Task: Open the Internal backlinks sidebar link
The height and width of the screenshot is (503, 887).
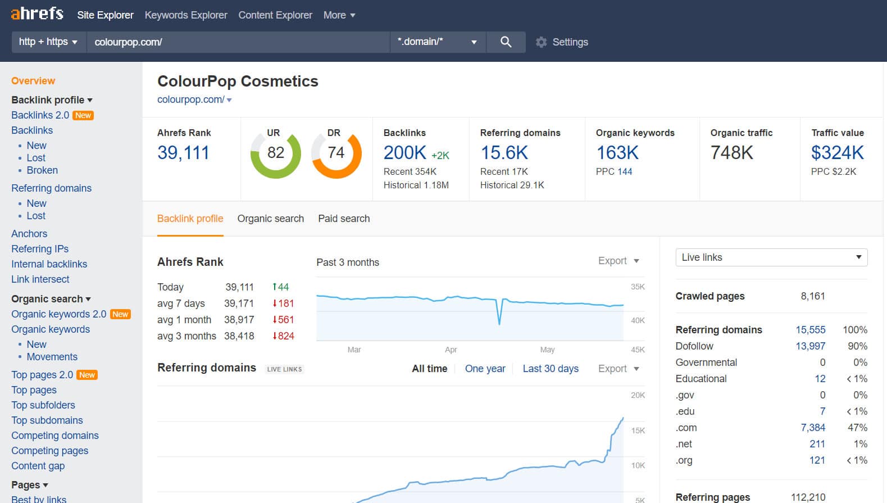Action: coord(49,264)
